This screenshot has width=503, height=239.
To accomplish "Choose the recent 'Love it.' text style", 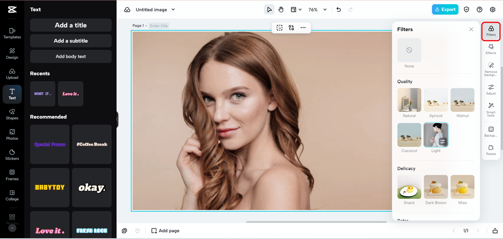I will coord(71,94).
